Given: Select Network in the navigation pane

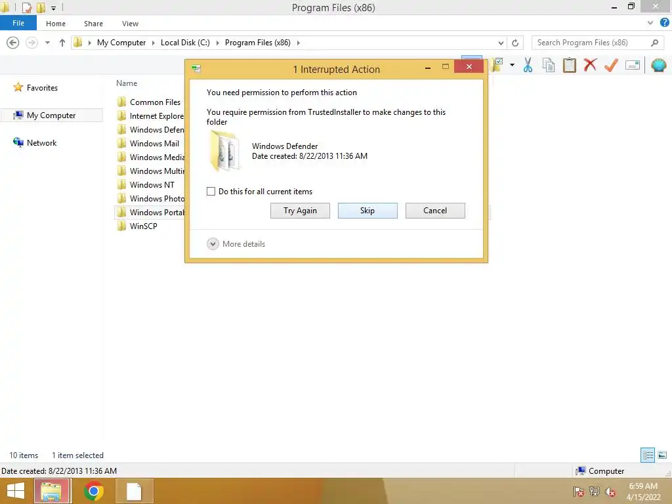Looking at the screenshot, I should click(x=41, y=142).
